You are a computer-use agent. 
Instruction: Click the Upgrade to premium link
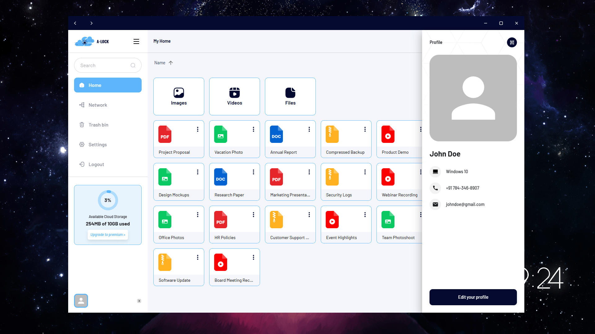pos(108,235)
